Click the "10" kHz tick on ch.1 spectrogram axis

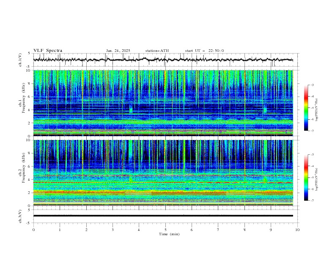tap(29, 70)
